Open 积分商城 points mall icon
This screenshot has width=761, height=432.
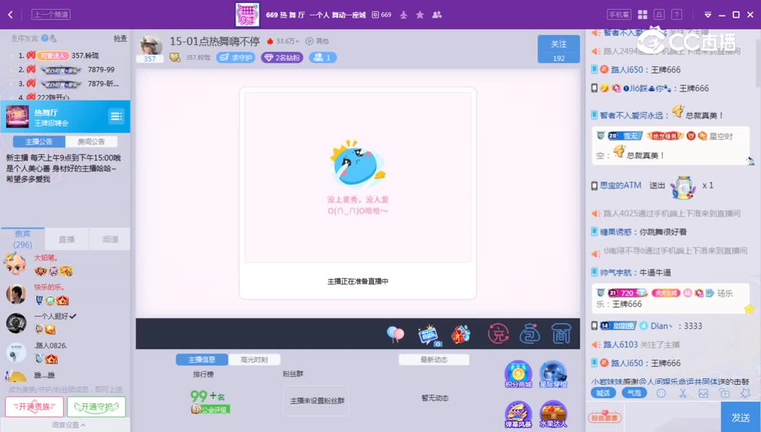click(518, 375)
